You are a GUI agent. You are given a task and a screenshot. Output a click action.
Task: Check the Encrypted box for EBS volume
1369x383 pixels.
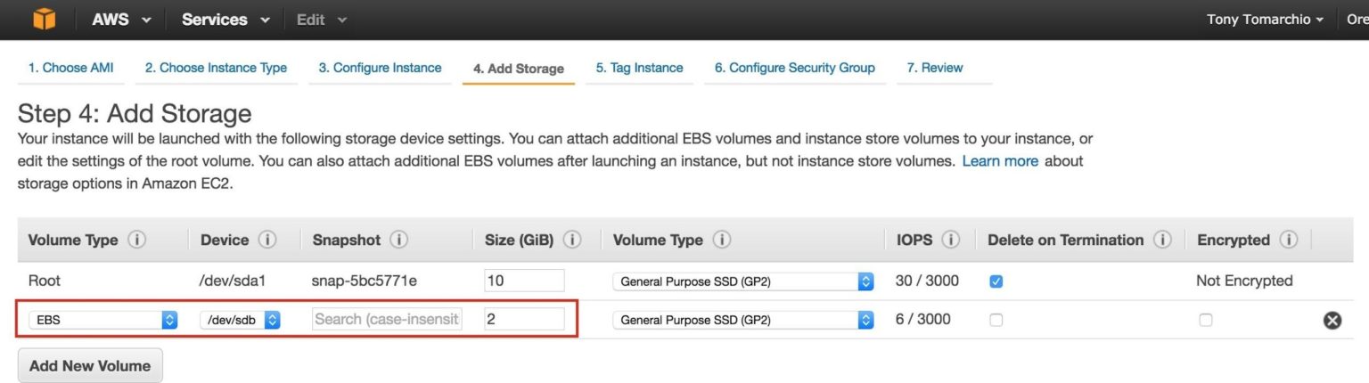1206,320
